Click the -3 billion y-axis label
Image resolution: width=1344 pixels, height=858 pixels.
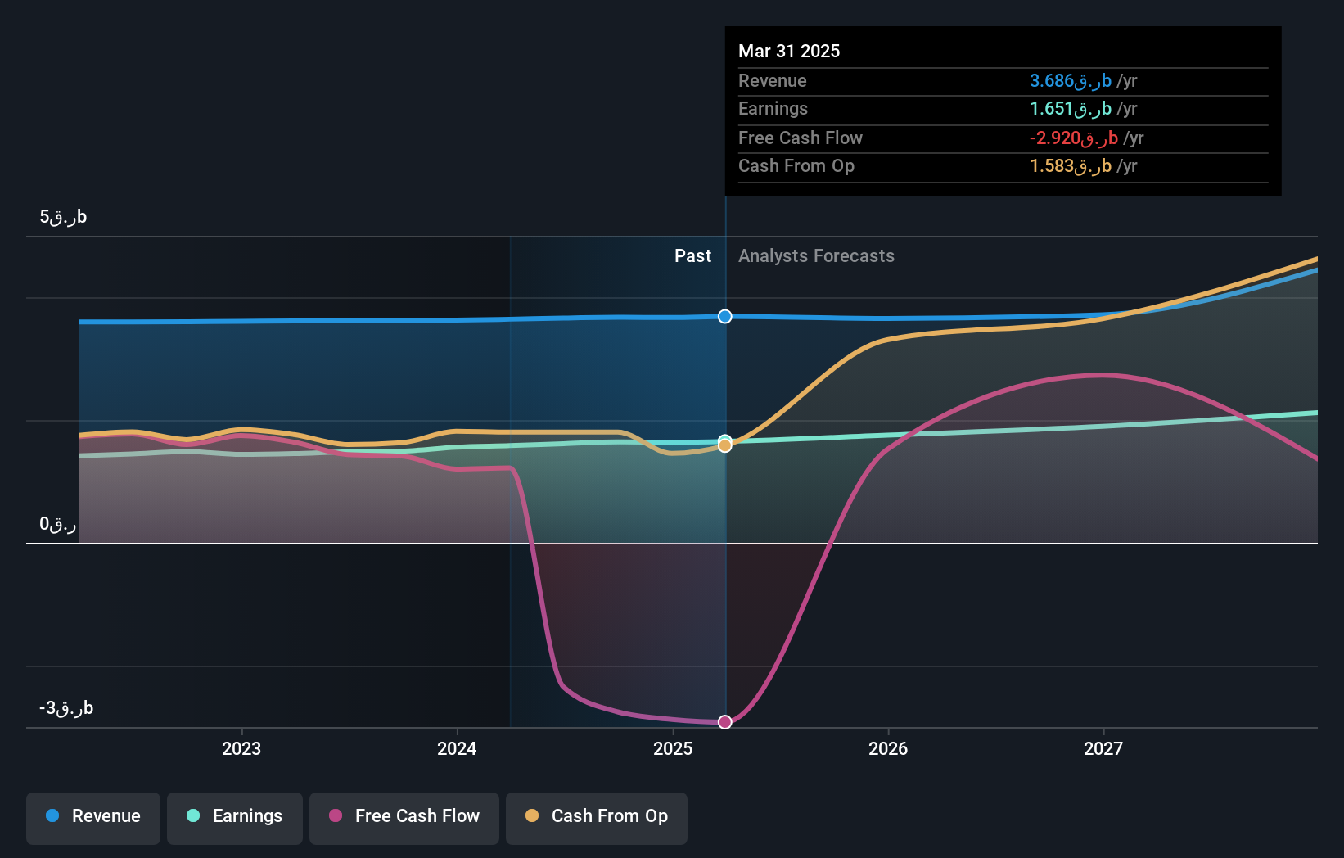[66, 708]
